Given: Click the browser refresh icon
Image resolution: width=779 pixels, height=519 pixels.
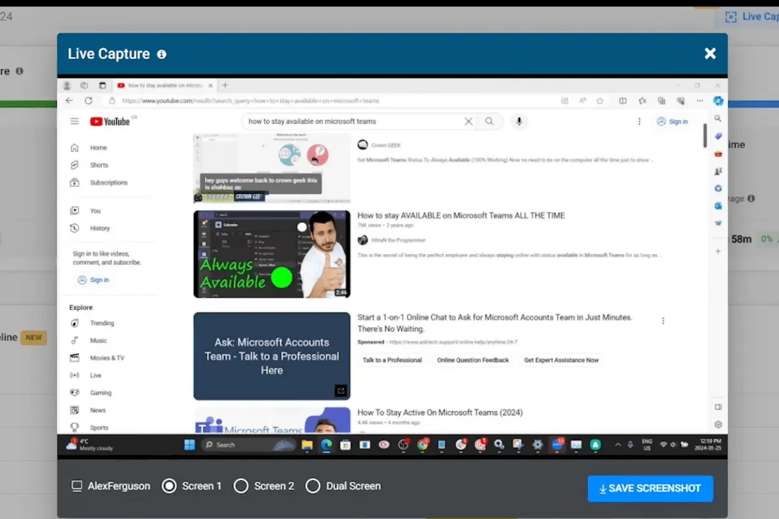Looking at the screenshot, I should pos(88,101).
